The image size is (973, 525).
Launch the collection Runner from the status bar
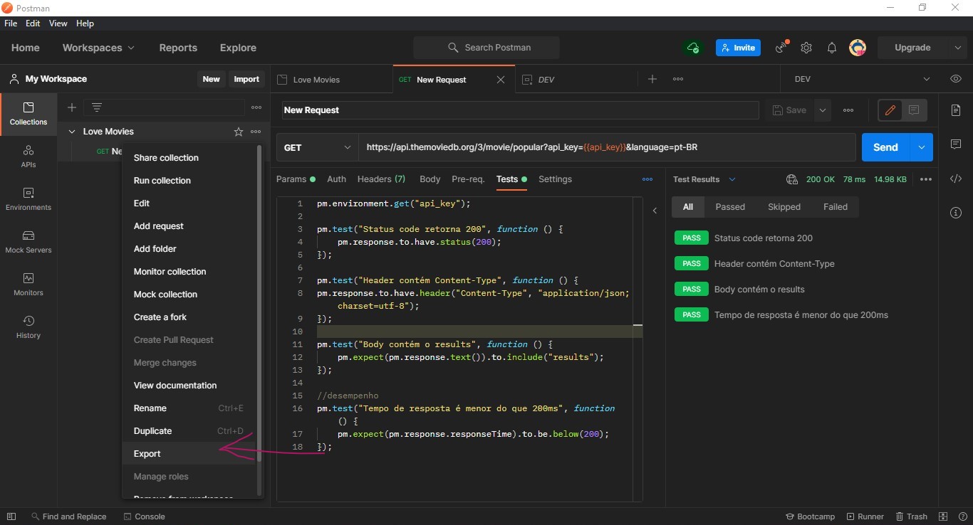click(865, 516)
